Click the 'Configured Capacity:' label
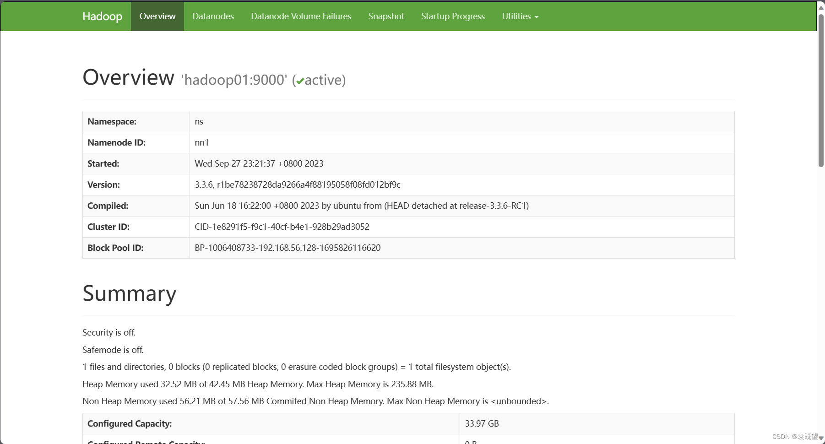 (x=130, y=424)
